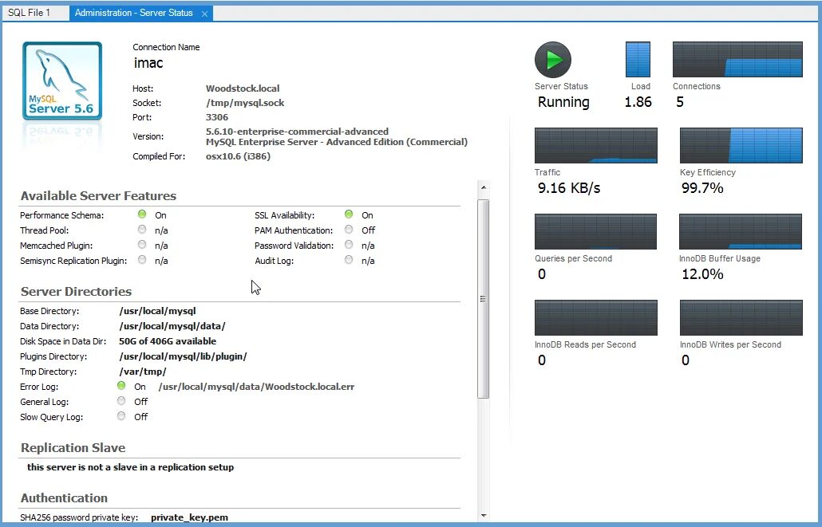The height and width of the screenshot is (527, 822).
Task: Click the Password Validation status indicator
Action: point(349,244)
